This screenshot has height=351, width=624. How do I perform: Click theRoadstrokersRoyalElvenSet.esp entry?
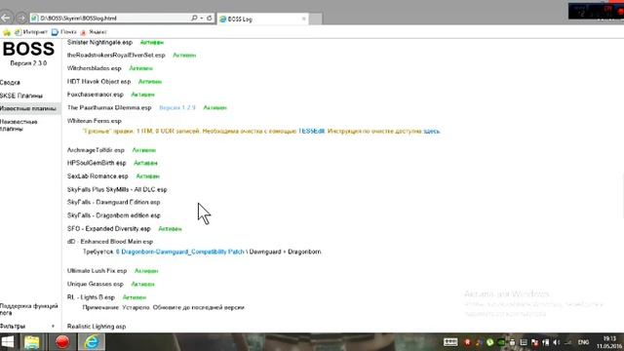(116, 55)
